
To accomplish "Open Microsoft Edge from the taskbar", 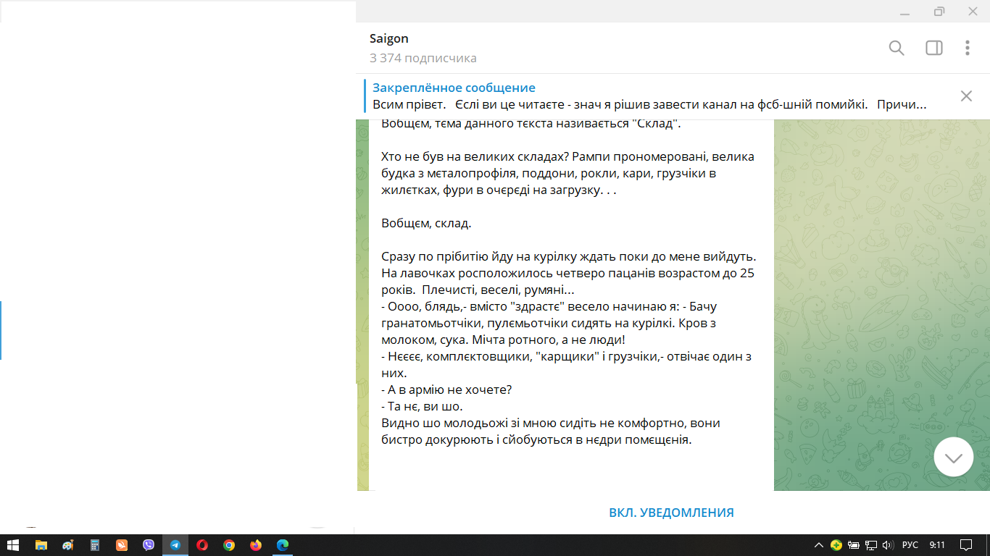I will (x=283, y=545).
